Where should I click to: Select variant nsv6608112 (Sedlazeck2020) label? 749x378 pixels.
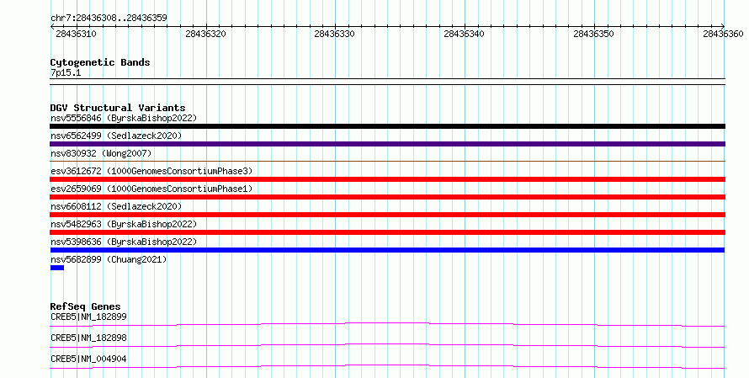(x=116, y=206)
